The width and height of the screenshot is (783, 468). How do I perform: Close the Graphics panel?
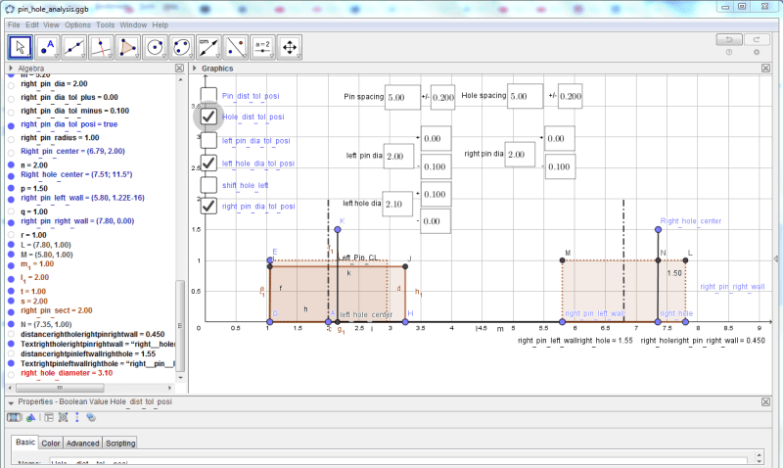[x=765, y=68]
